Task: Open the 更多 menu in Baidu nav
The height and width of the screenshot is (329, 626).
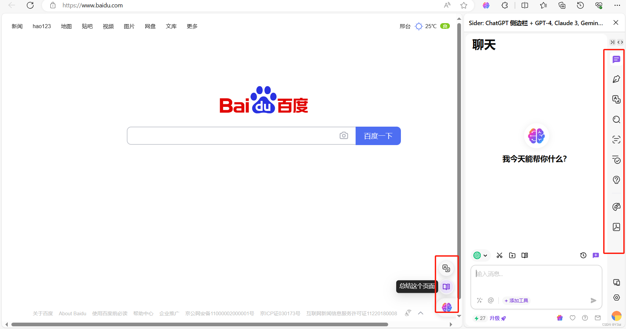Action: pos(192,26)
